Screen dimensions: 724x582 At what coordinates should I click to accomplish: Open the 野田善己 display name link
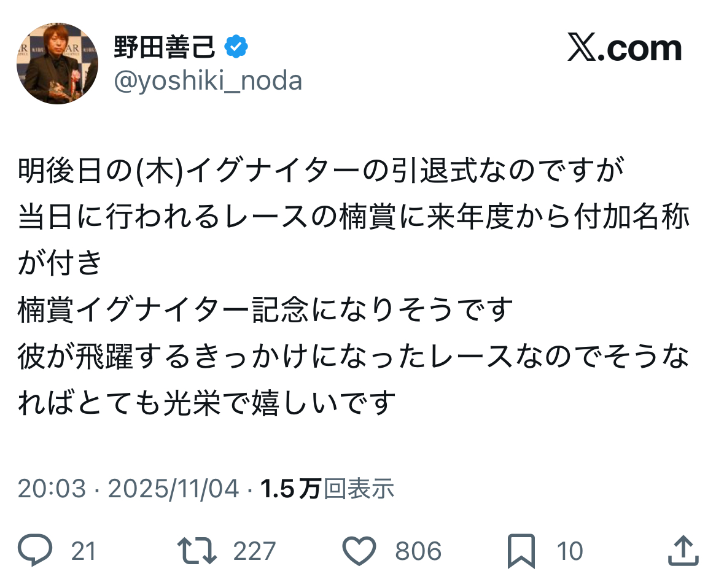(165, 47)
